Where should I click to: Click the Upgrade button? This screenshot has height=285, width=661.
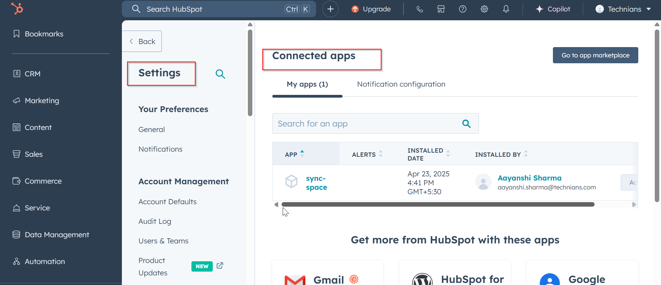click(371, 9)
